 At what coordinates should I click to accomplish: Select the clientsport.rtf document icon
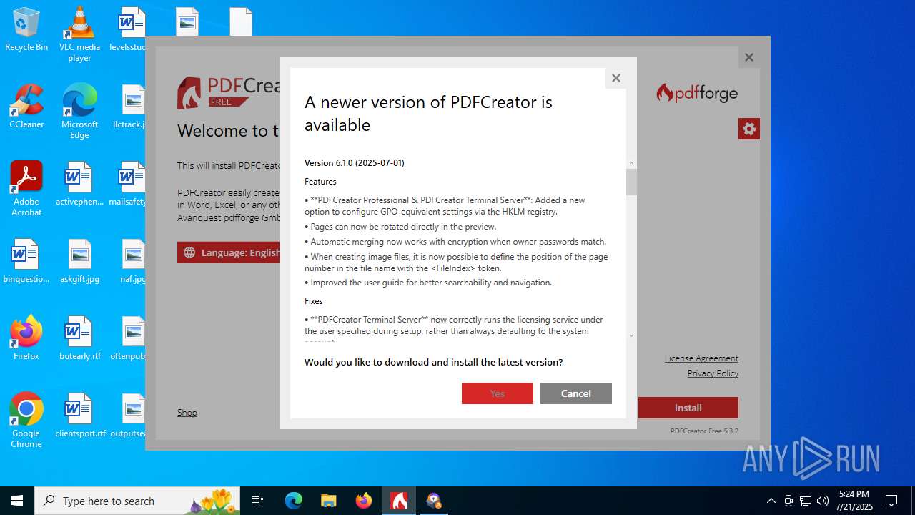pos(79,416)
